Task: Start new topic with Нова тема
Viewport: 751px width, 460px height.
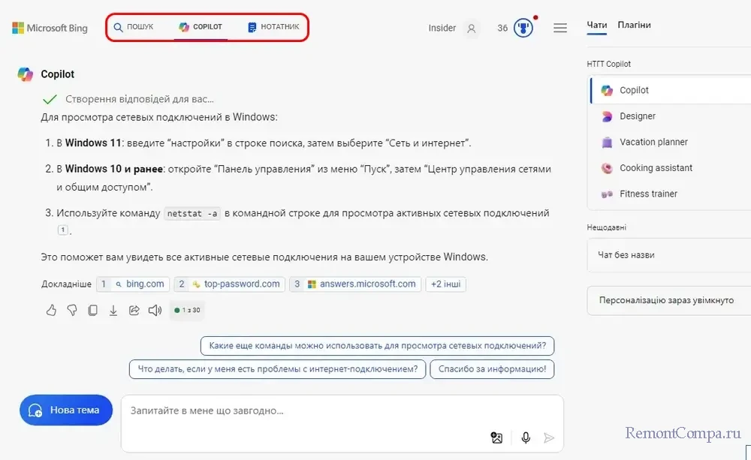Action: [x=65, y=410]
